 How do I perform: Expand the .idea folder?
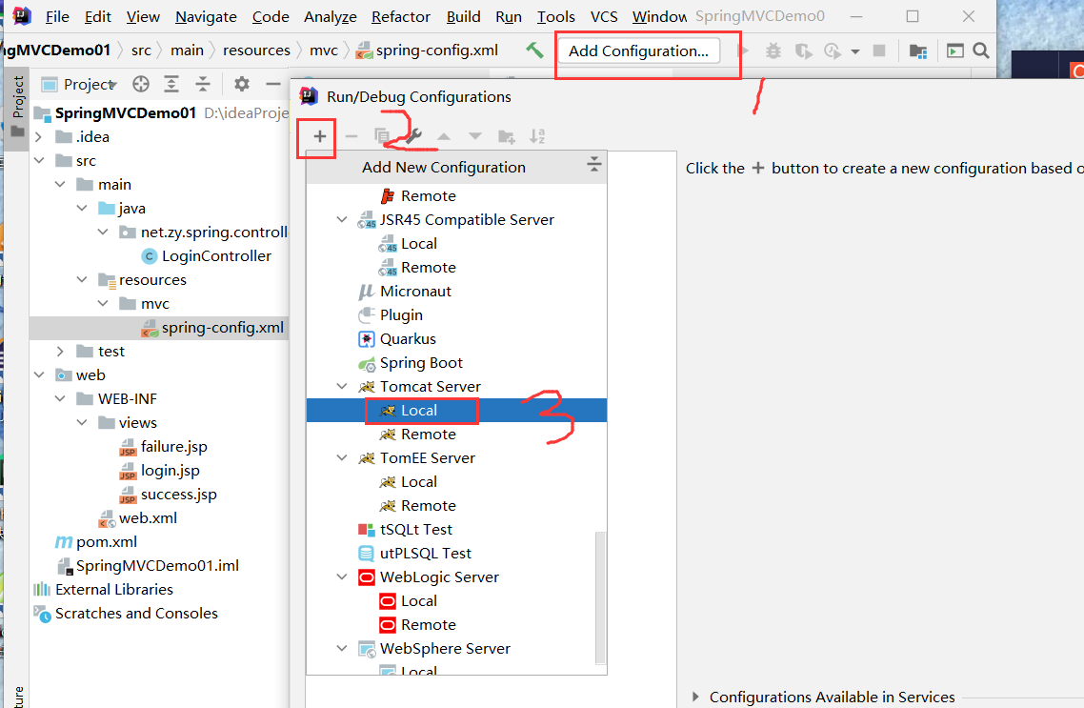[39, 137]
